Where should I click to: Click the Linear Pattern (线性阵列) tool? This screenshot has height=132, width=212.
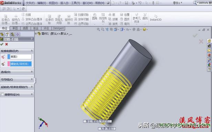[103, 18]
